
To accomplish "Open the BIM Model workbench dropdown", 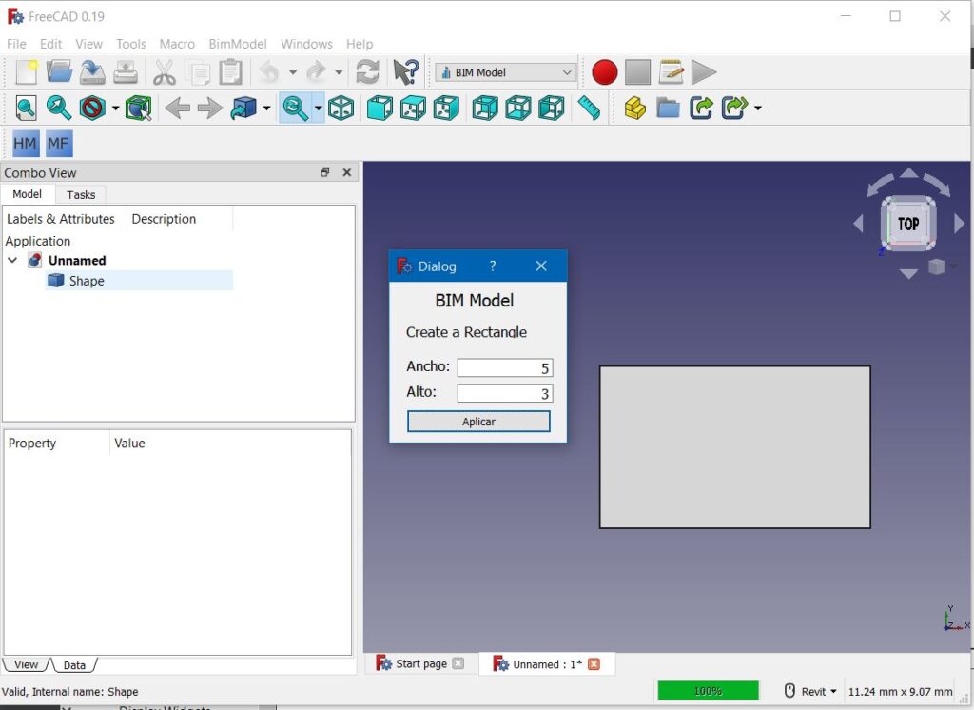I will [x=506, y=72].
